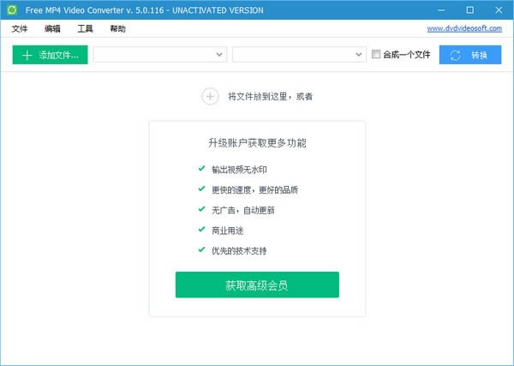Image resolution: width=514 pixels, height=366 pixels.
Task: Click the 将文件放到这里，或者 text
Action: point(271,96)
